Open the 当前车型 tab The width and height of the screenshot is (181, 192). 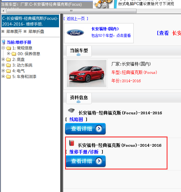pyautogui.click(x=79, y=51)
